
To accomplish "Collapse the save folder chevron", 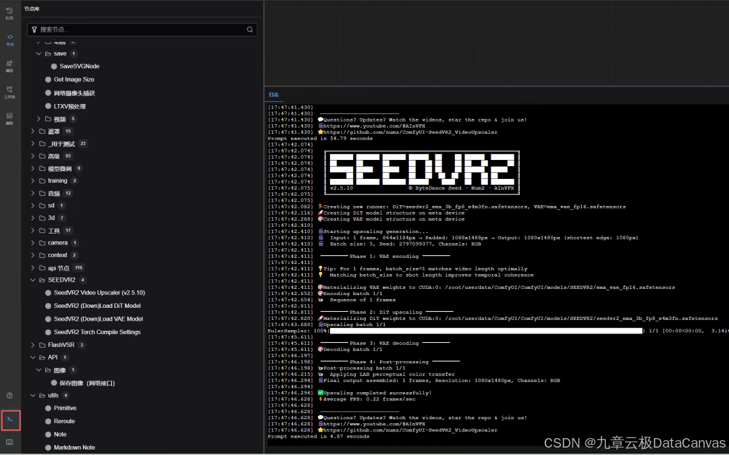I will pos(38,53).
